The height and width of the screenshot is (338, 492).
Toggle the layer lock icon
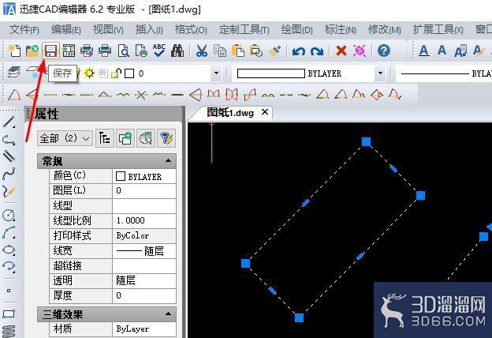(116, 73)
